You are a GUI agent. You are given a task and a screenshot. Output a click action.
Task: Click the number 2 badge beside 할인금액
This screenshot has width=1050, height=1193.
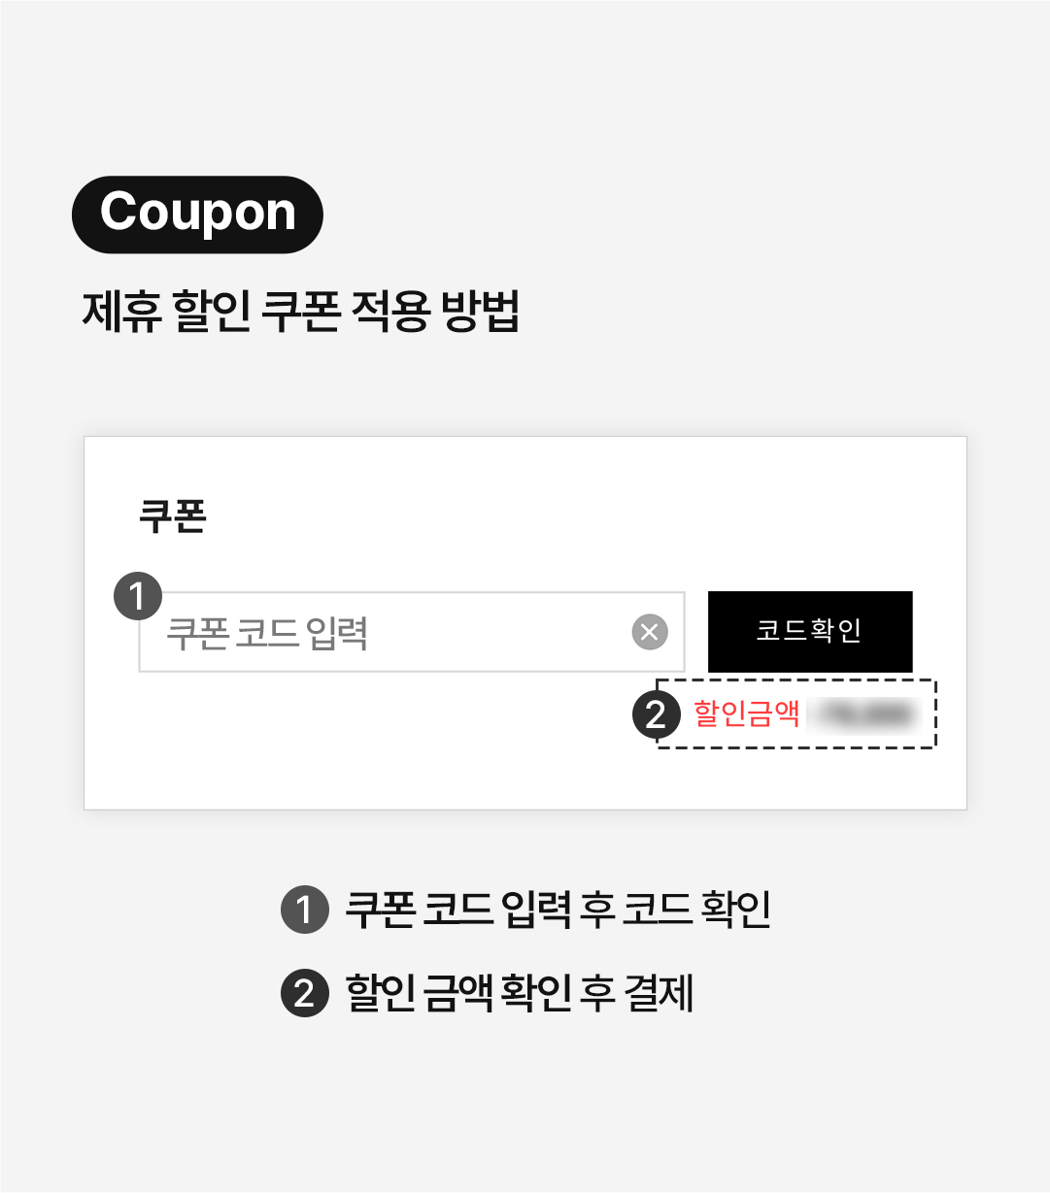(656, 715)
